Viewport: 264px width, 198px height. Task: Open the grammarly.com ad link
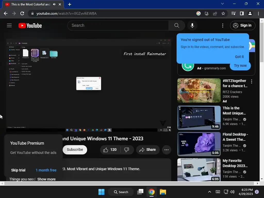tap(215, 68)
